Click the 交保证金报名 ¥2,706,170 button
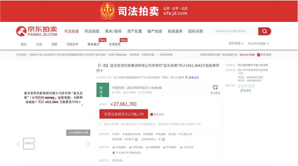This screenshot has height=166, width=298. tap(123, 114)
